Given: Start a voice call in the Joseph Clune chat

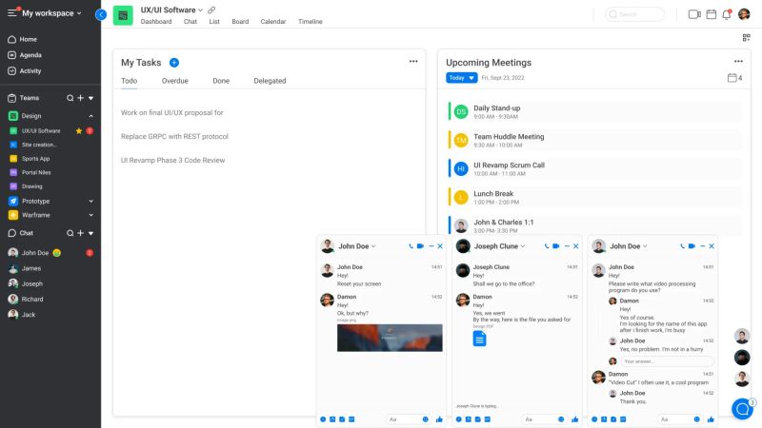Looking at the screenshot, I should coord(546,246).
